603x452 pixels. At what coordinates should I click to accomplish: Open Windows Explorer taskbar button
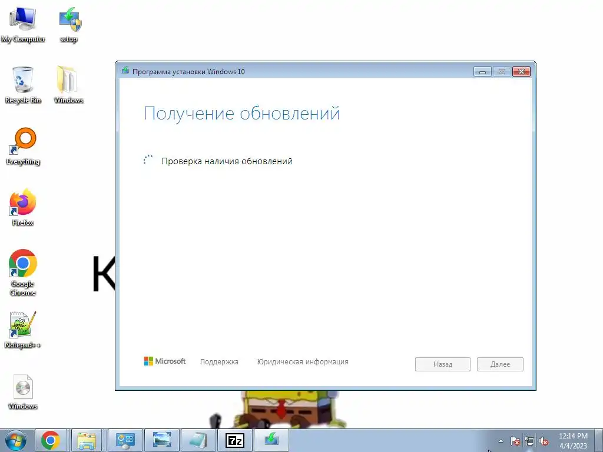(87, 440)
